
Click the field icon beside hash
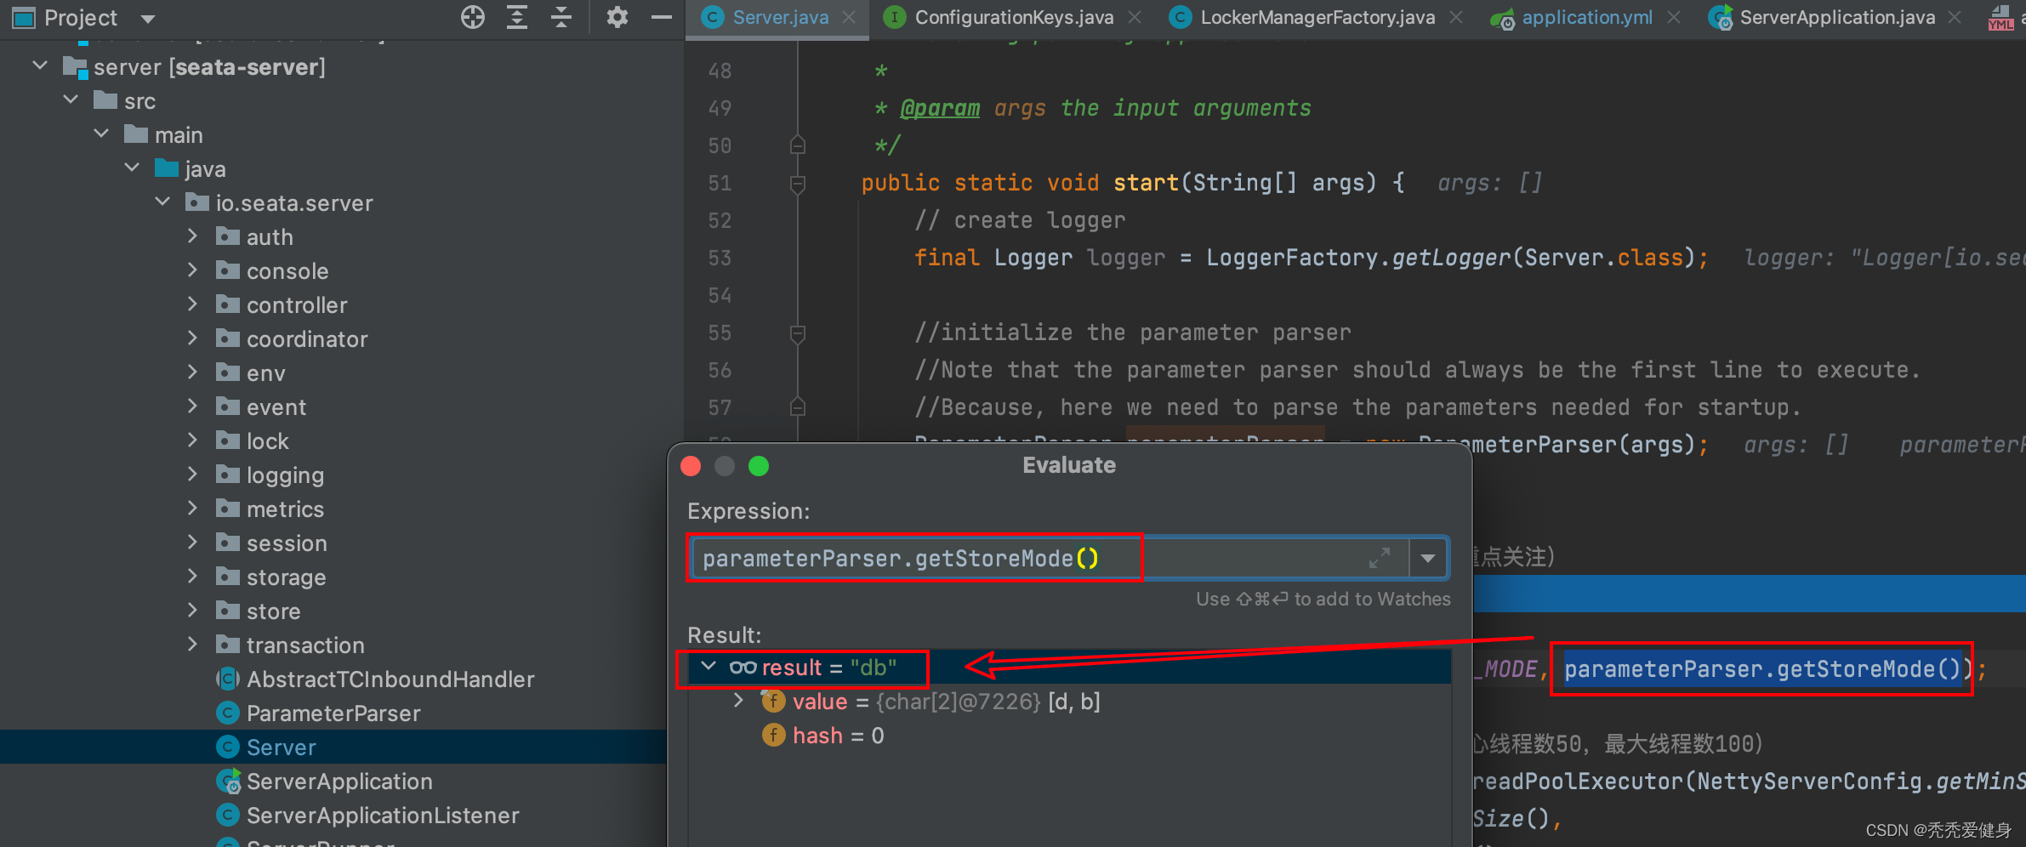(773, 735)
